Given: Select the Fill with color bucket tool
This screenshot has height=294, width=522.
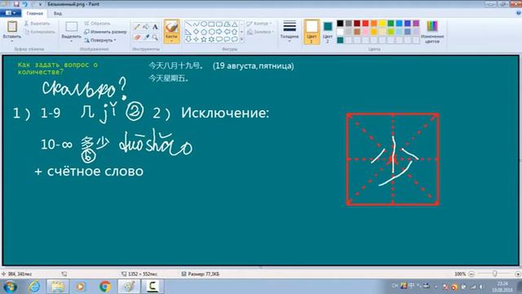Looking at the screenshot, I should point(146,27).
